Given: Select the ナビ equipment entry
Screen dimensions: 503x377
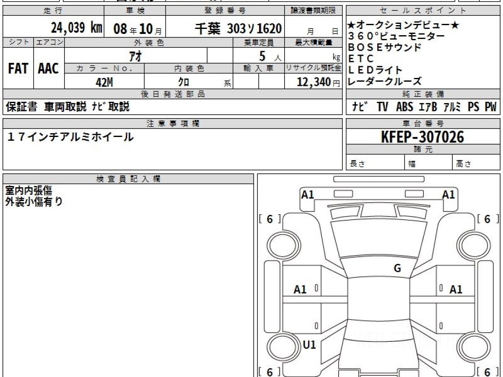Looking at the screenshot, I should tap(360, 107).
